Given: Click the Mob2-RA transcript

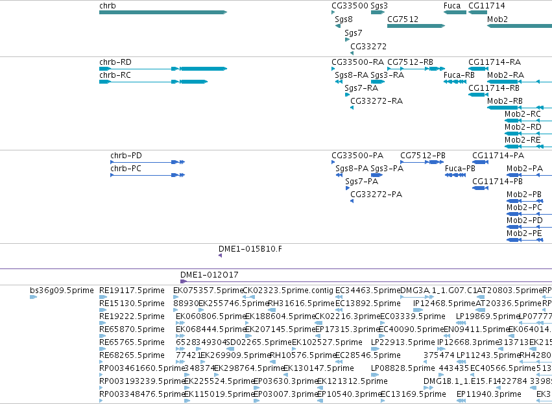Looking at the screenshot, I should [x=520, y=82].
